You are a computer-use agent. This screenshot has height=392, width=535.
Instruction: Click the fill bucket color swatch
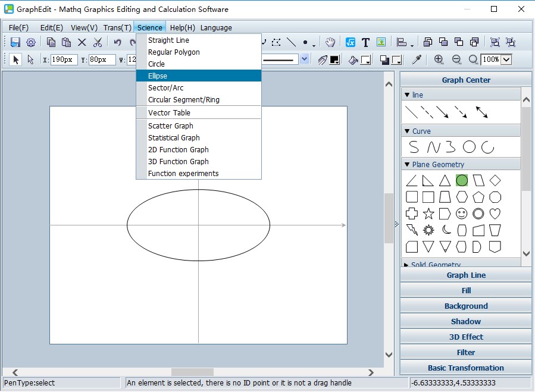(x=366, y=60)
